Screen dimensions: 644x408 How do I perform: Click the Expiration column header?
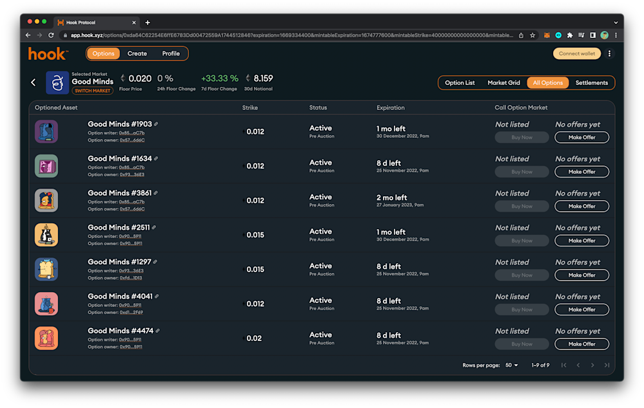pyautogui.click(x=390, y=107)
